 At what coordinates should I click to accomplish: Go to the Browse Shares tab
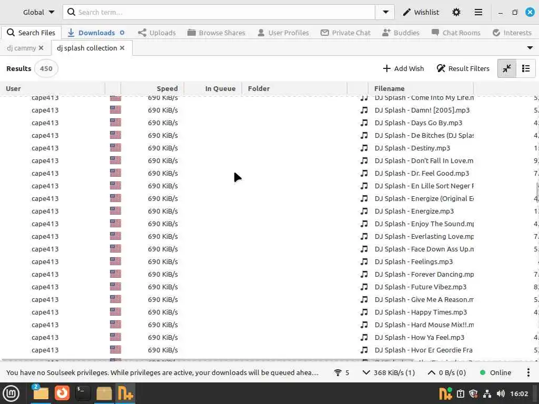pos(216,33)
